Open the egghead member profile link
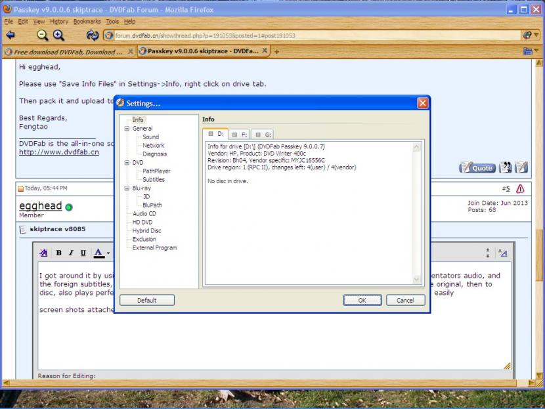This screenshot has height=409, width=545. click(x=40, y=206)
